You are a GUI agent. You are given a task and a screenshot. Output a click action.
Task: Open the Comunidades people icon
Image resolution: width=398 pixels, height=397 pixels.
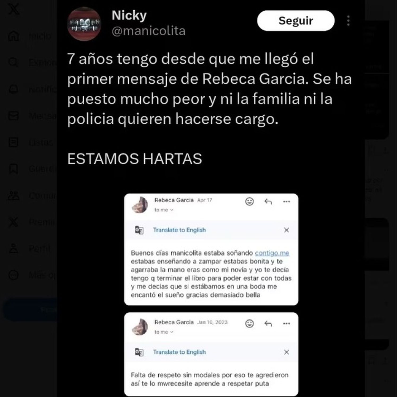[x=14, y=196]
